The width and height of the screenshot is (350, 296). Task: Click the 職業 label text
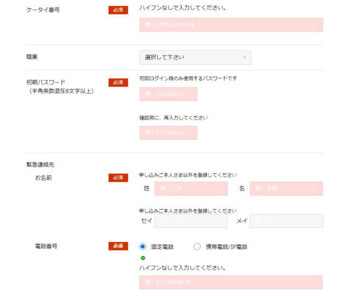coord(32,57)
